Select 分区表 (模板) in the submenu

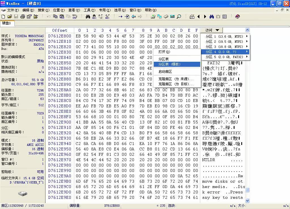(177, 64)
